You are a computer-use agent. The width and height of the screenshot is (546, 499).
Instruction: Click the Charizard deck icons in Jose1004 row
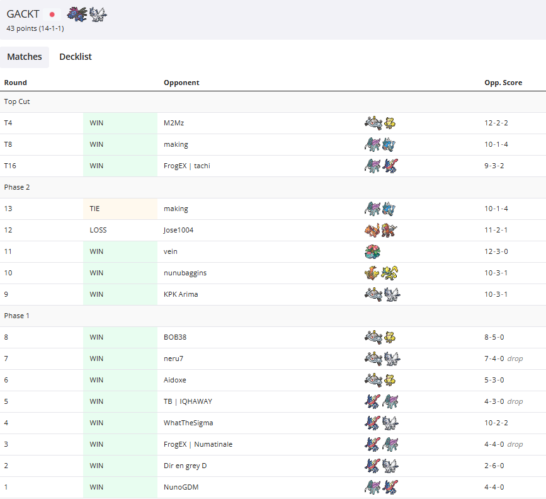pos(380,230)
